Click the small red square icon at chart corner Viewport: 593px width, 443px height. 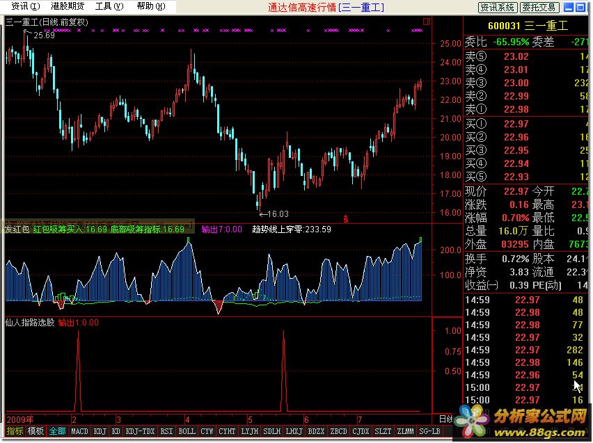tap(427, 22)
